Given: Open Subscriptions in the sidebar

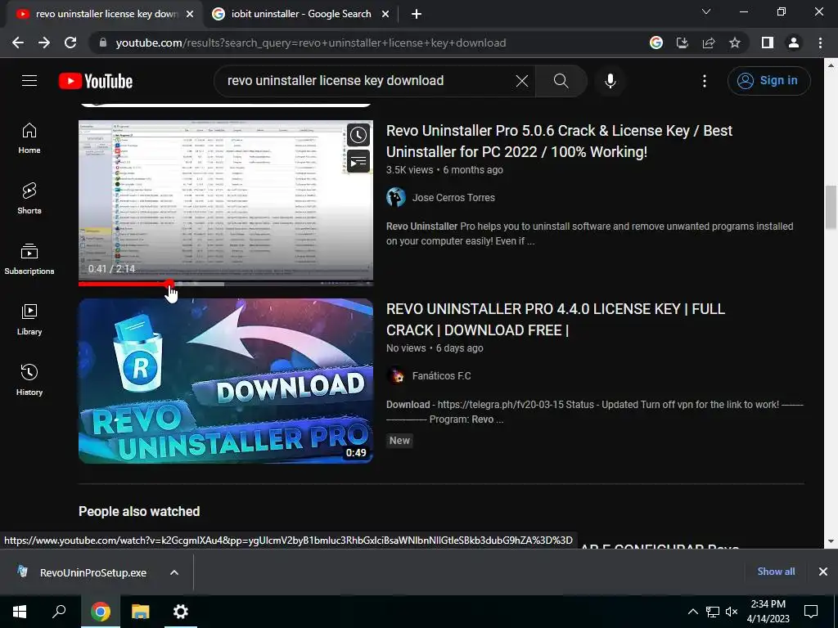Looking at the screenshot, I should (x=29, y=259).
